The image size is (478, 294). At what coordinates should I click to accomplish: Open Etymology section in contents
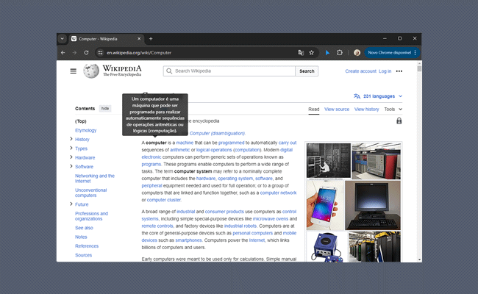[85, 130]
